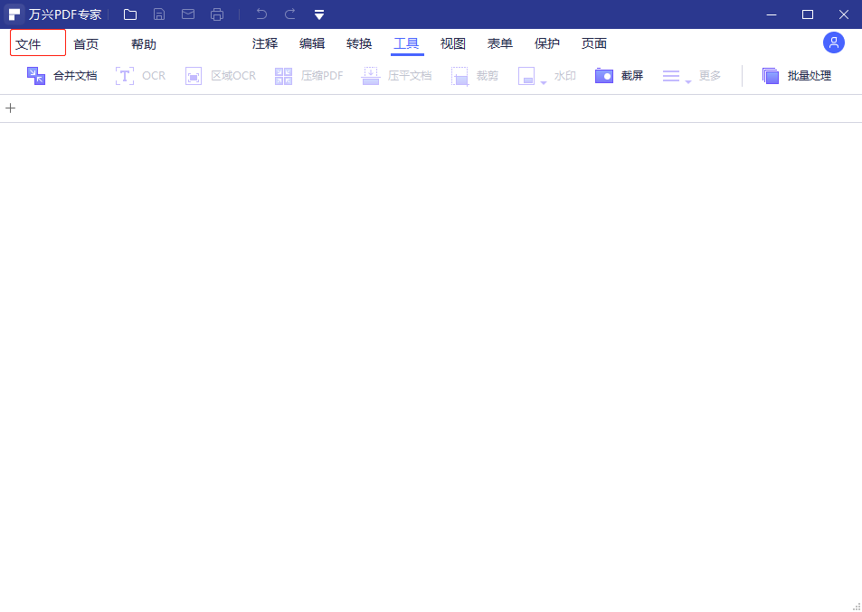Open 批量处理 batch processing
862x612 pixels.
point(796,76)
